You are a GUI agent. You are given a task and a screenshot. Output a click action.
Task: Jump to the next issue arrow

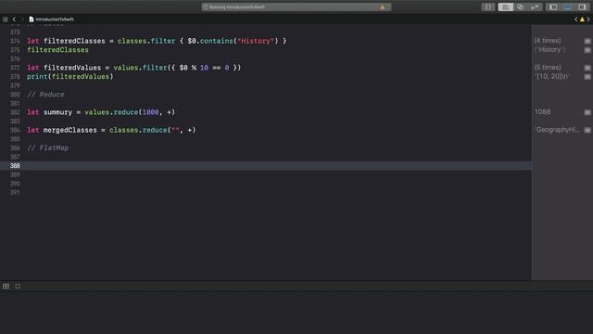tap(588, 19)
